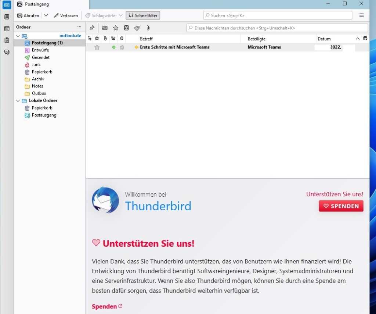
Task: Open the column picker icon
Action: [365, 38]
